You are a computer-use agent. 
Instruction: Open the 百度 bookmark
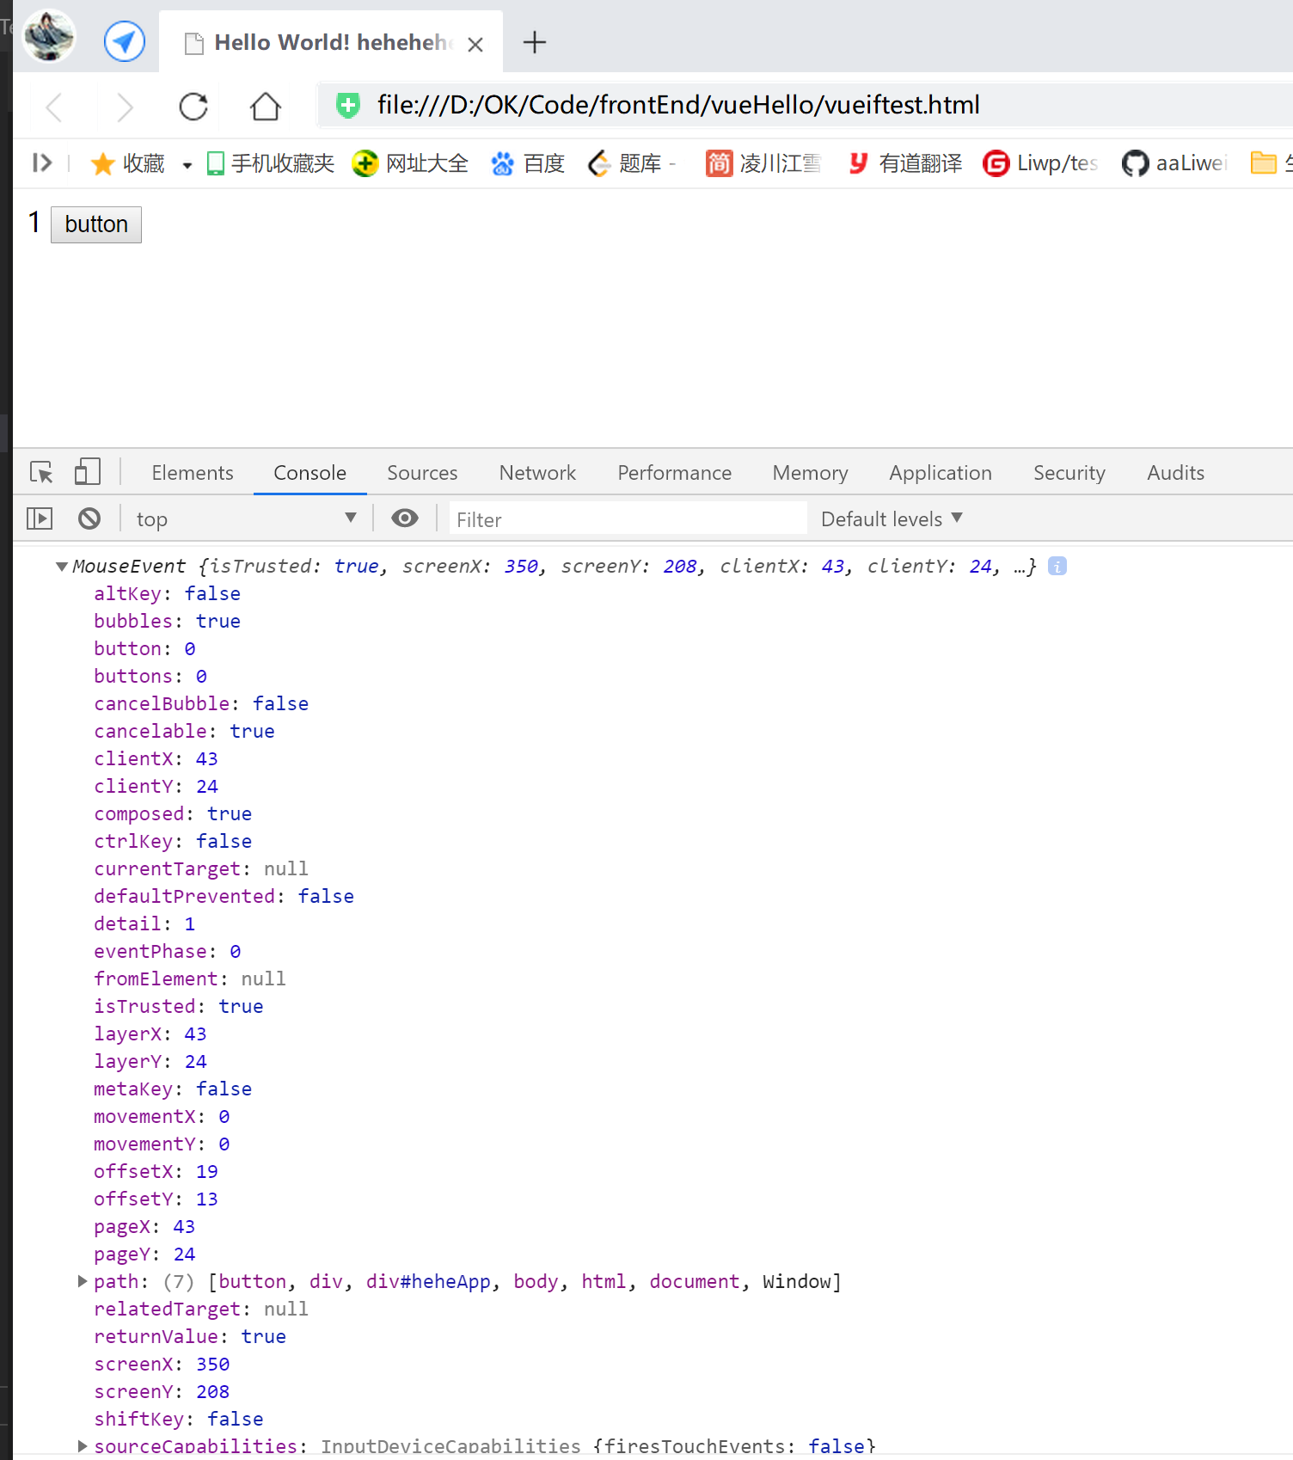tap(528, 163)
